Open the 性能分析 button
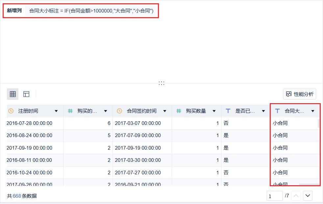This screenshot has width=323, height=204. pos(299,94)
